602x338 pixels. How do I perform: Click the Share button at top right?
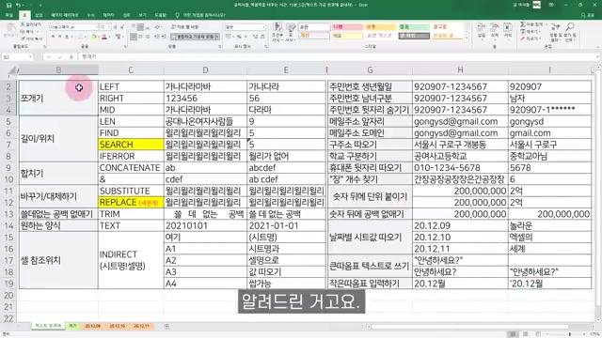point(588,15)
